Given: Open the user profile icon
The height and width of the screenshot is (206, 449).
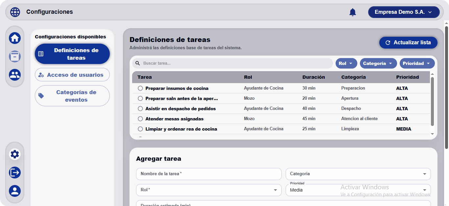Looking at the screenshot, I should [x=15, y=191].
